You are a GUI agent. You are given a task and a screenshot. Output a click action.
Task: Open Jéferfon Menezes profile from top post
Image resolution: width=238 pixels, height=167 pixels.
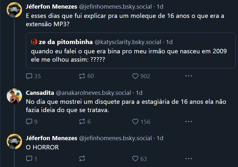pos(51,6)
